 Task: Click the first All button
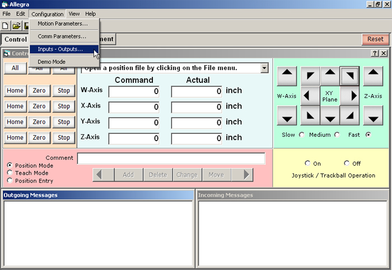click(x=15, y=68)
